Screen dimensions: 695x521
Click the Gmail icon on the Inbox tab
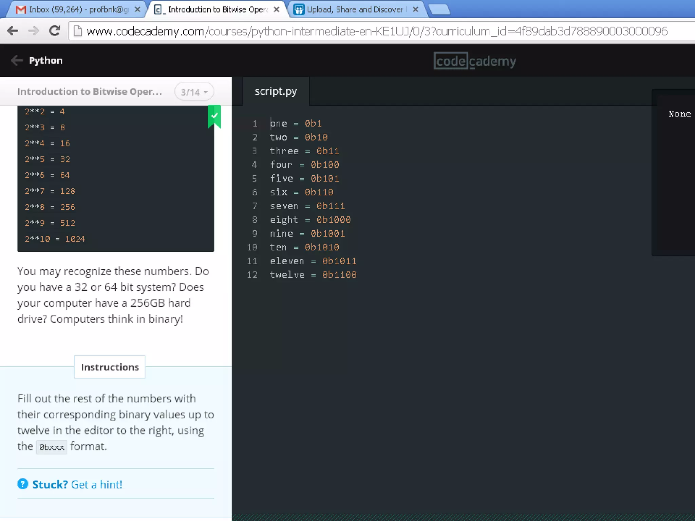tap(21, 9)
